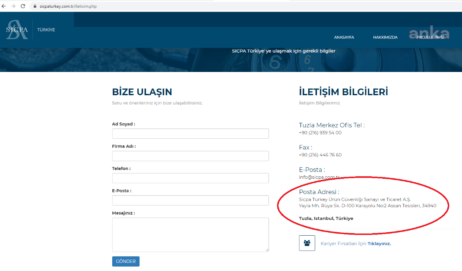
Task: Open the PROJELERİMİZ navigation item
Action: tap(430, 37)
